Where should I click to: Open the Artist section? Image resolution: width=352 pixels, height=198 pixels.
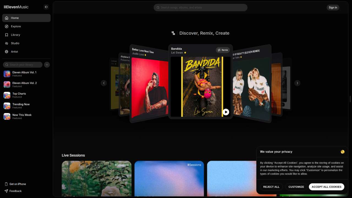point(26,52)
